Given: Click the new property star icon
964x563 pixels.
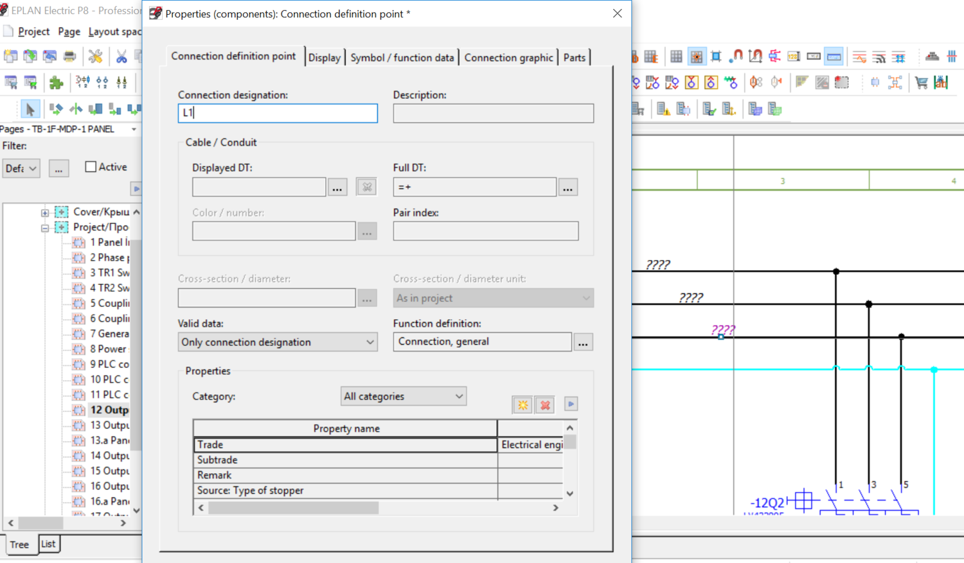Looking at the screenshot, I should point(522,404).
